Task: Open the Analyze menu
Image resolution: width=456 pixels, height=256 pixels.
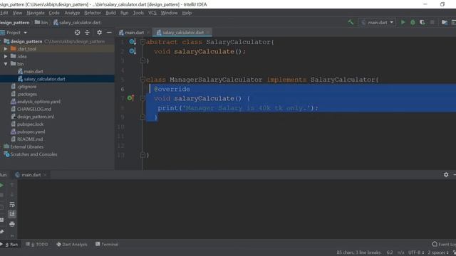Action: [72, 13]
